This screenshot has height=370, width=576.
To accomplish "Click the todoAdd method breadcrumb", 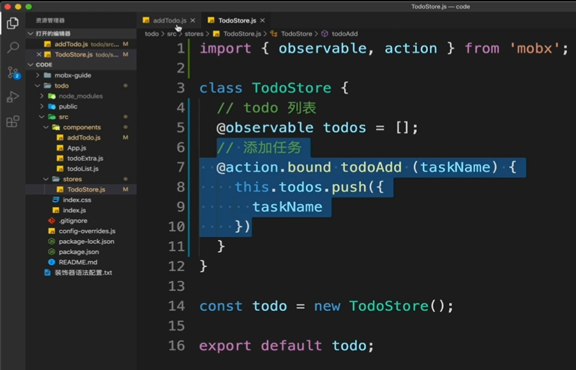I will [340, 34].
